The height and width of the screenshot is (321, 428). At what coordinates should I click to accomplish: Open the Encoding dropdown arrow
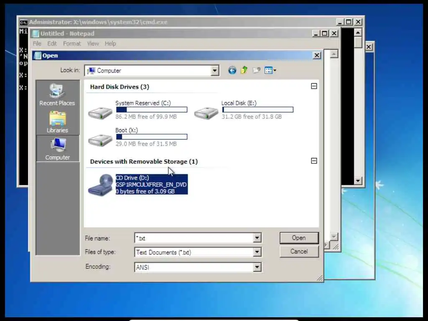(257, 267)
